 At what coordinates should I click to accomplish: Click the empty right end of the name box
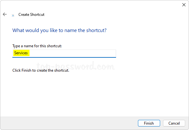click(x=96, y=53)
